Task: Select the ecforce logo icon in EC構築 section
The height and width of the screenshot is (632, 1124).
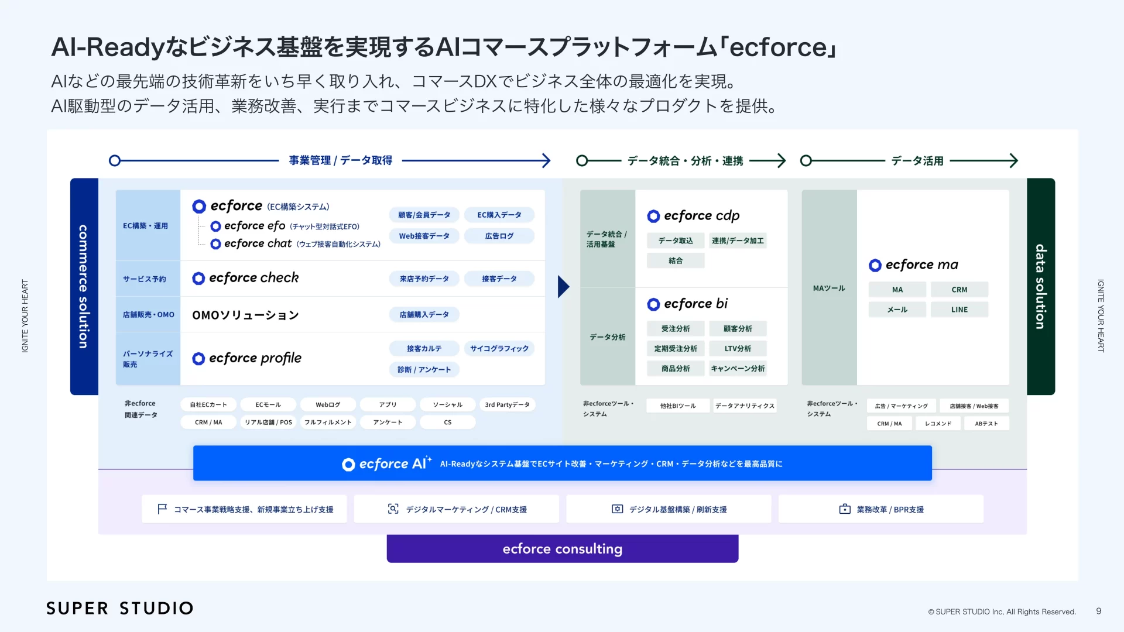Action: tap(199, 206)
